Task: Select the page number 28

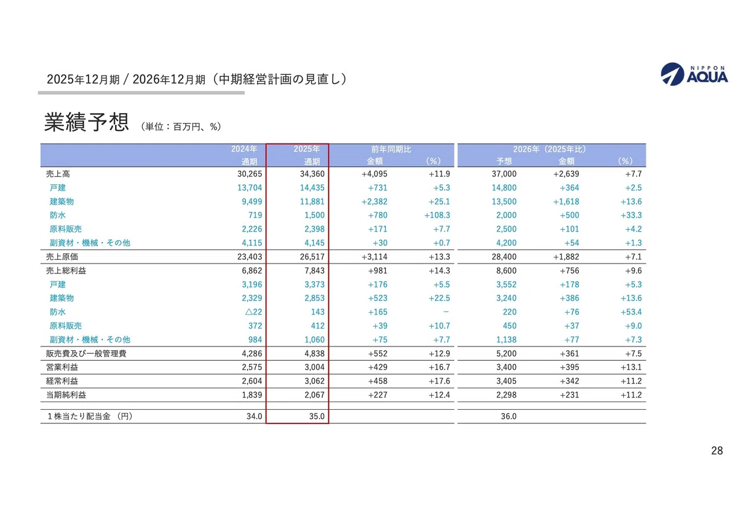Action: 716,452
